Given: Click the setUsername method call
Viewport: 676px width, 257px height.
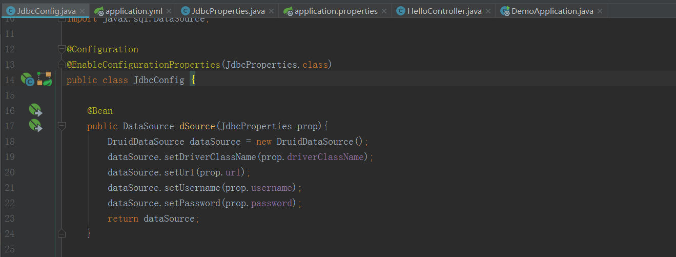Looking at the screenshot, I should pos(192,188).
